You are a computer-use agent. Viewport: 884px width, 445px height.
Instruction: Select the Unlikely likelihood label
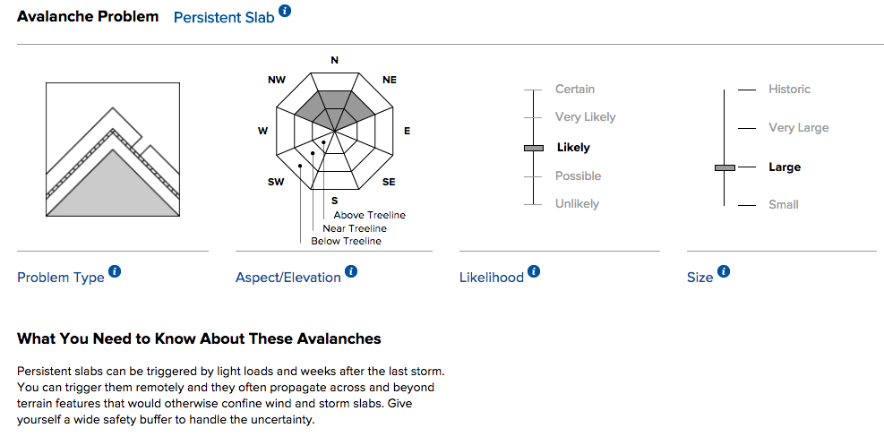(x=578, y=204)
